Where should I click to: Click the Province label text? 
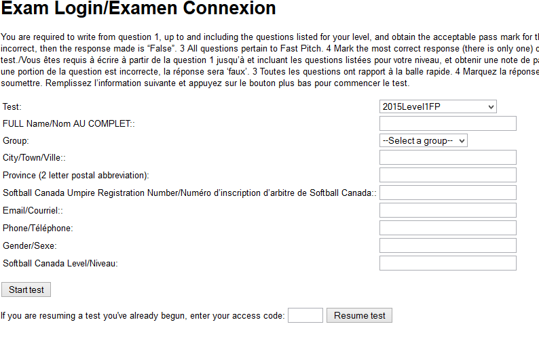pos(75,175)
